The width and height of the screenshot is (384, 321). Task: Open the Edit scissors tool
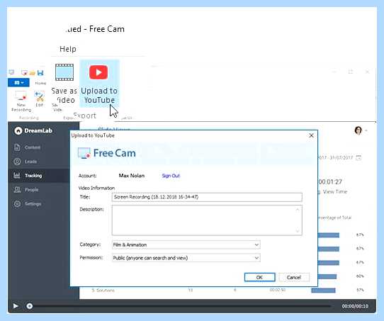pos(40,98)
